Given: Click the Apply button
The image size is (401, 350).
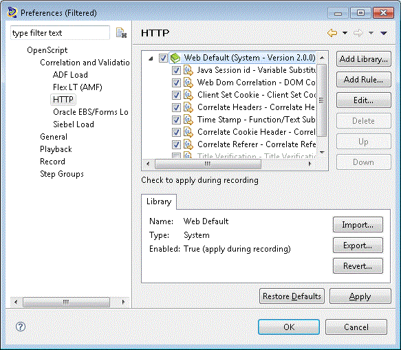Looking at the screenshot, I should click(360, 296).
